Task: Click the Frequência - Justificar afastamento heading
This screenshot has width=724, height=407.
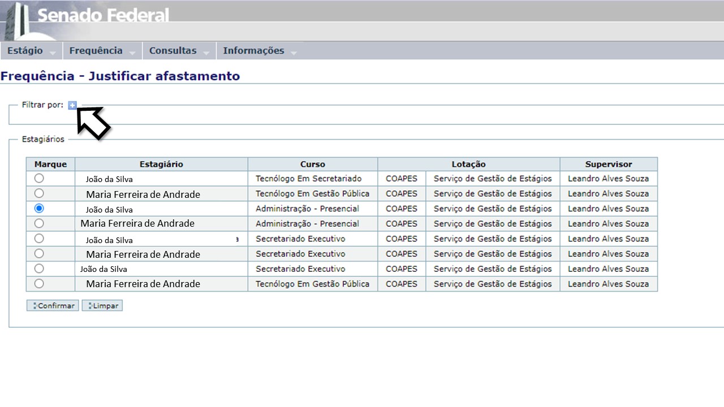Action: [x=120, y=76]
